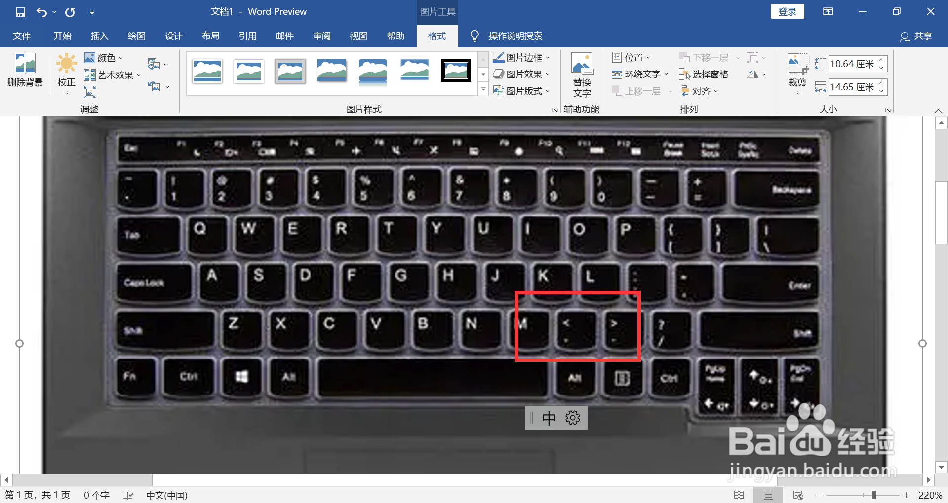
Task: Open Remove Background (删除背景) tool
Action: tap(25, 71)
